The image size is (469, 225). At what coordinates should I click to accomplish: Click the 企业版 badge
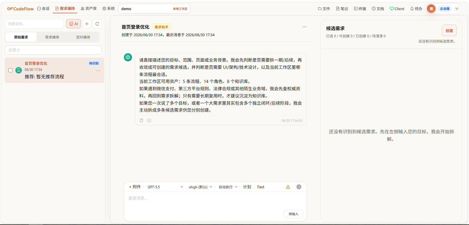point(445,9)
